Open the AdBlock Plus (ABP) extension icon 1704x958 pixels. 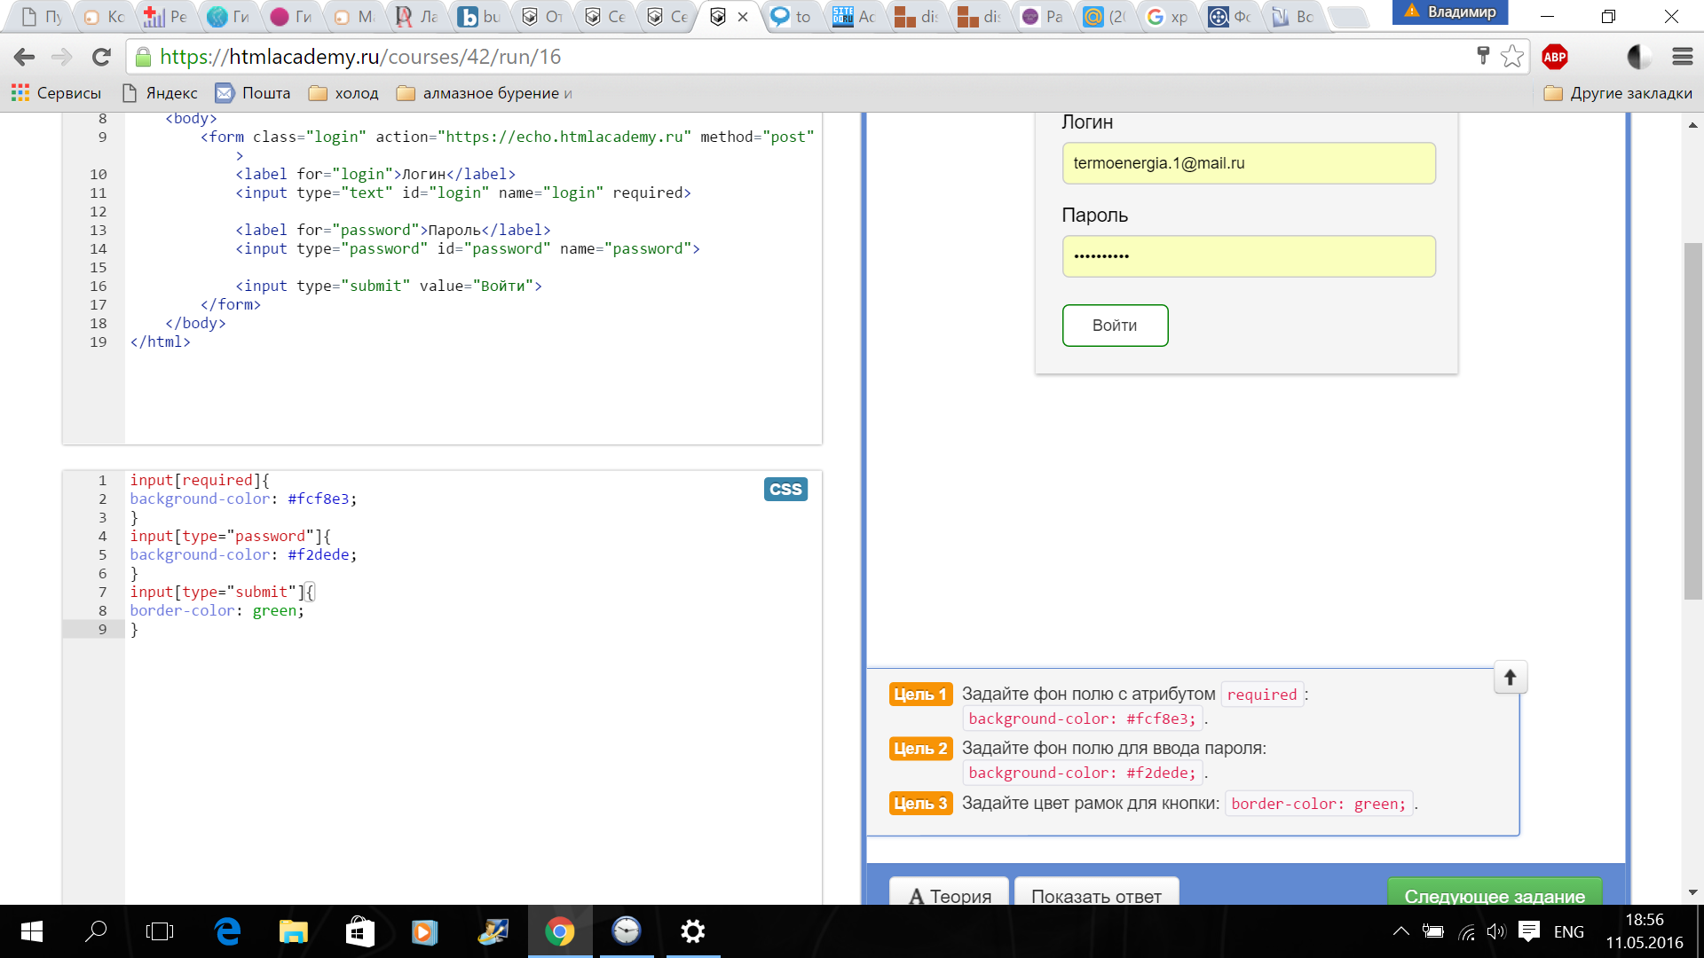pyautogui.click(x=1555, y=57)
